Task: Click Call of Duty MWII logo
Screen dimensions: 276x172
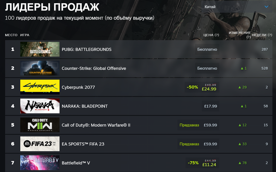Action: coord(40,125)
